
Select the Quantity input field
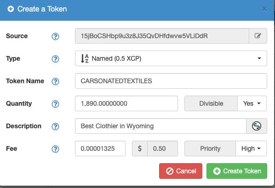(126, 103)
